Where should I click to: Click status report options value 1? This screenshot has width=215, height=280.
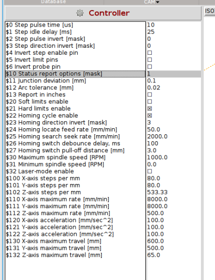tap(149, 74)
